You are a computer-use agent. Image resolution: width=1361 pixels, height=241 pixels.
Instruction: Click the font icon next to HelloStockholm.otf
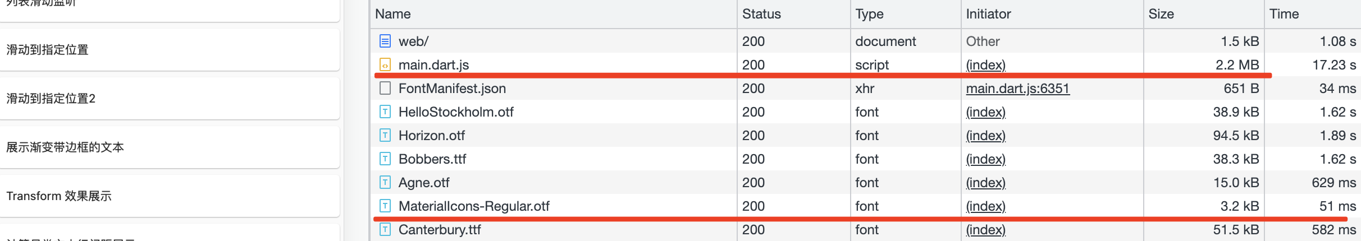pos(385,112)
